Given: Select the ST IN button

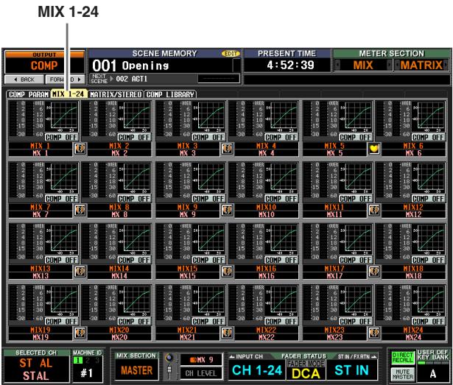Looking at the screenshot, I should pos(351,370).
